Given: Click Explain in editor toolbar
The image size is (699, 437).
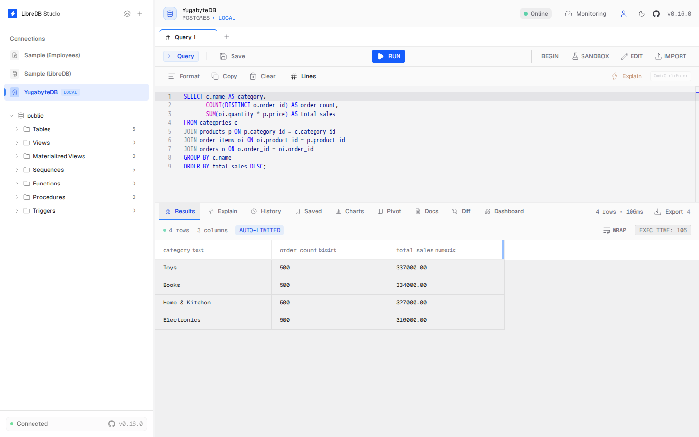Looking at the screenshot, I should pyautogui.click(x=626, y=76).
